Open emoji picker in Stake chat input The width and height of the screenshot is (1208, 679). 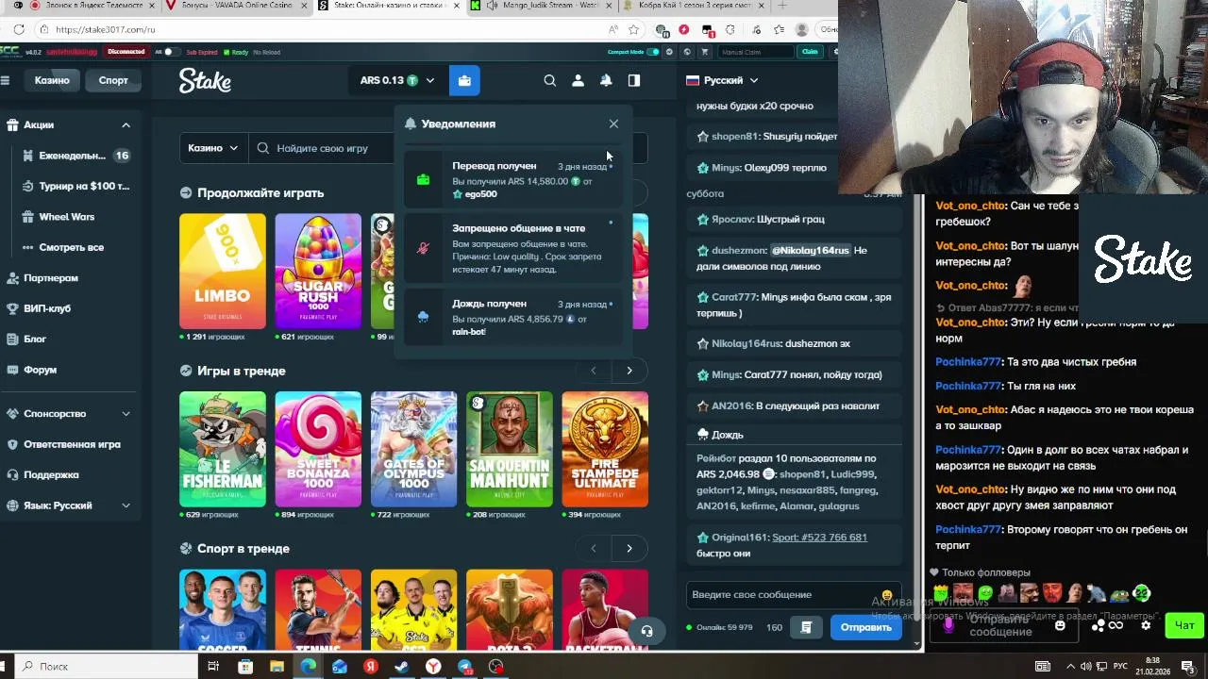(x=886, y=595)
